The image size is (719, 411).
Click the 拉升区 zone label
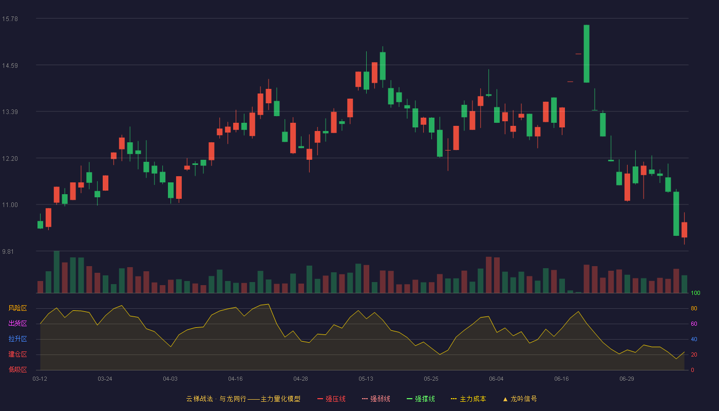(17, 339)
